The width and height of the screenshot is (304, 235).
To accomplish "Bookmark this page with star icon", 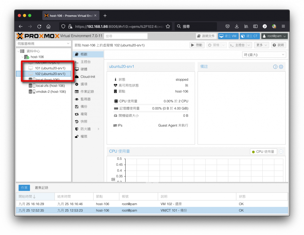I will point(168,26).
